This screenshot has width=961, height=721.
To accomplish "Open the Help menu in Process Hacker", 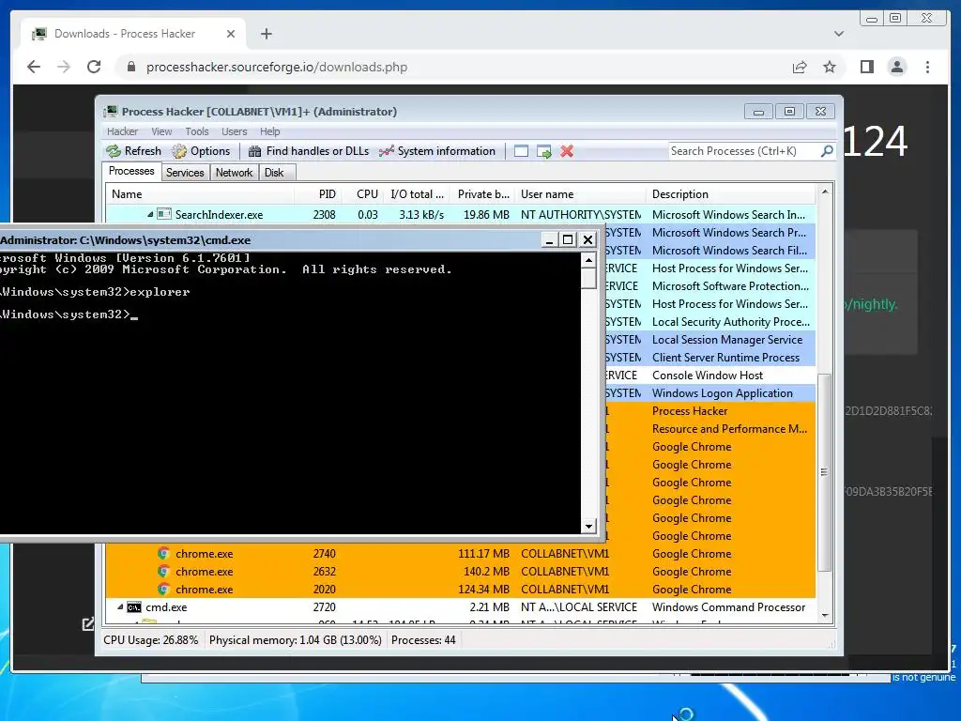I will click(269, 131).
